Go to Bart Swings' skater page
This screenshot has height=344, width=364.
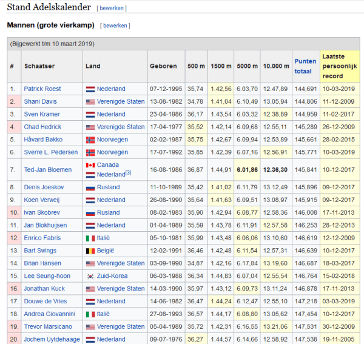(x=41, y=251)
